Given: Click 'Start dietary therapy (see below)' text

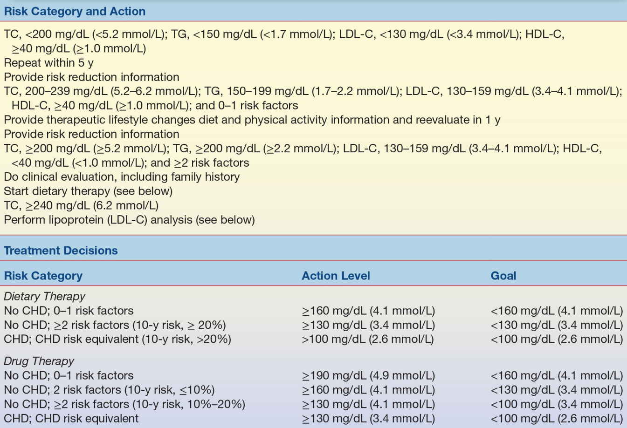Looking at the screenshot, I should coord(88,191).
